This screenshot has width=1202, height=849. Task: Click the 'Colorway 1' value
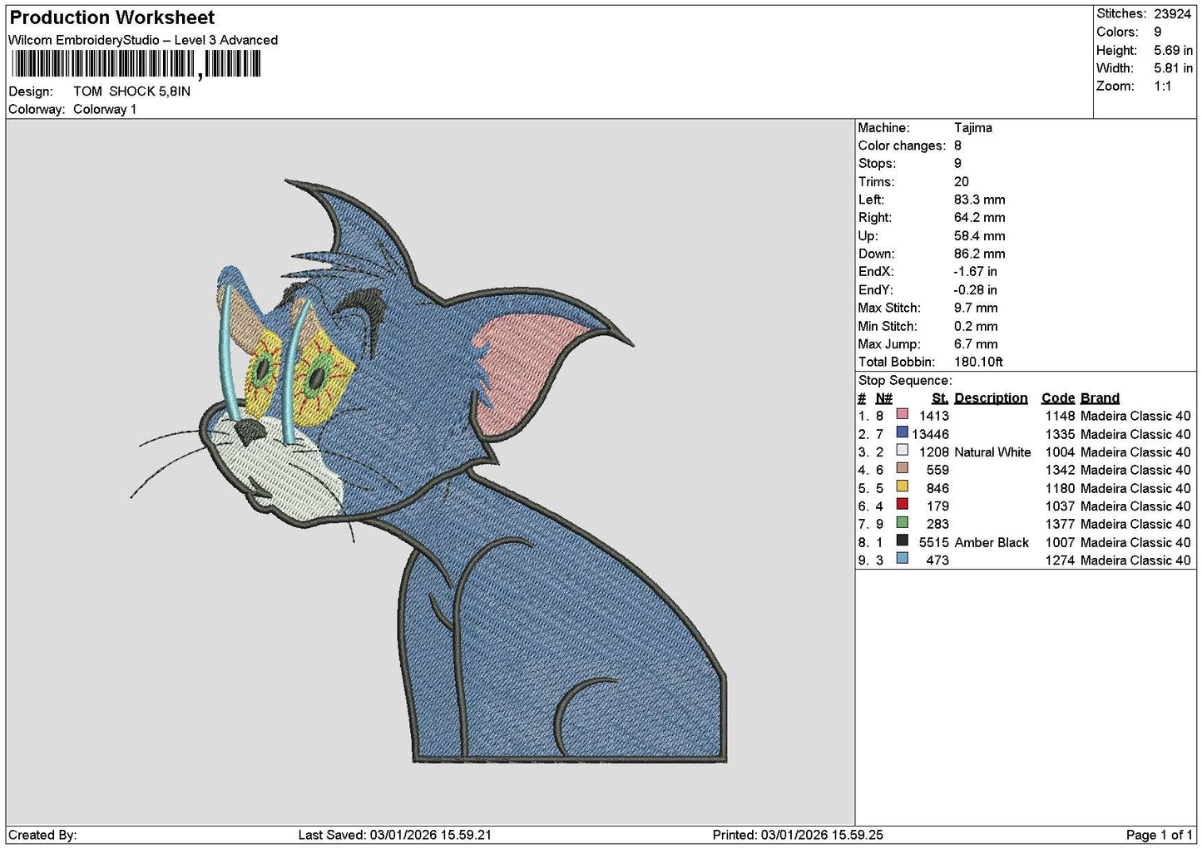click(105, 110)
